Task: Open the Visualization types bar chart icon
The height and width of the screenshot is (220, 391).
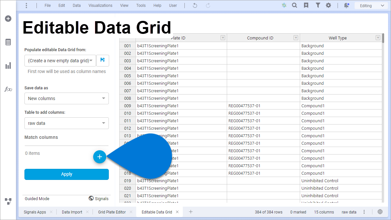Action: pyautogui.click(x=8, y=66)
